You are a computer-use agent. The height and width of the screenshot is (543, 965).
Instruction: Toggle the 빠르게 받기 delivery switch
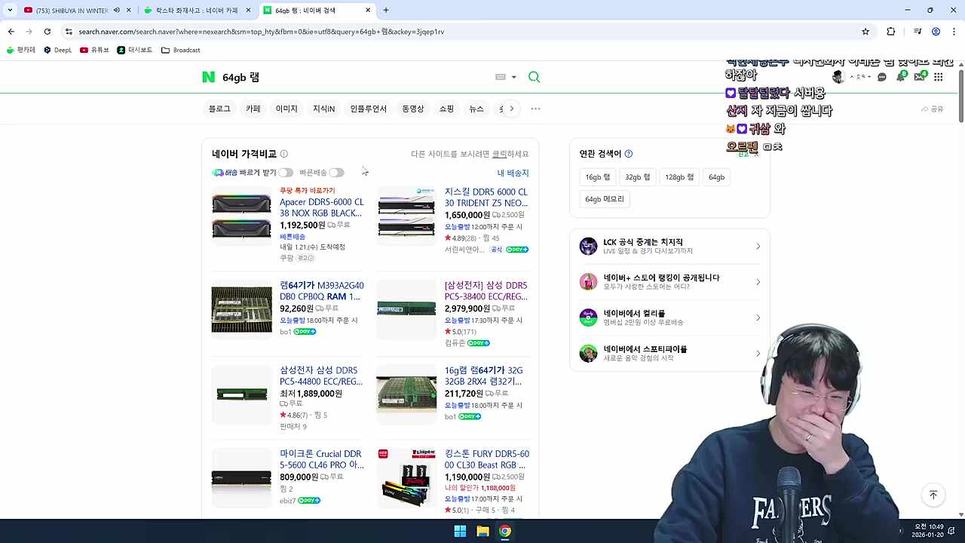(285, 173)
